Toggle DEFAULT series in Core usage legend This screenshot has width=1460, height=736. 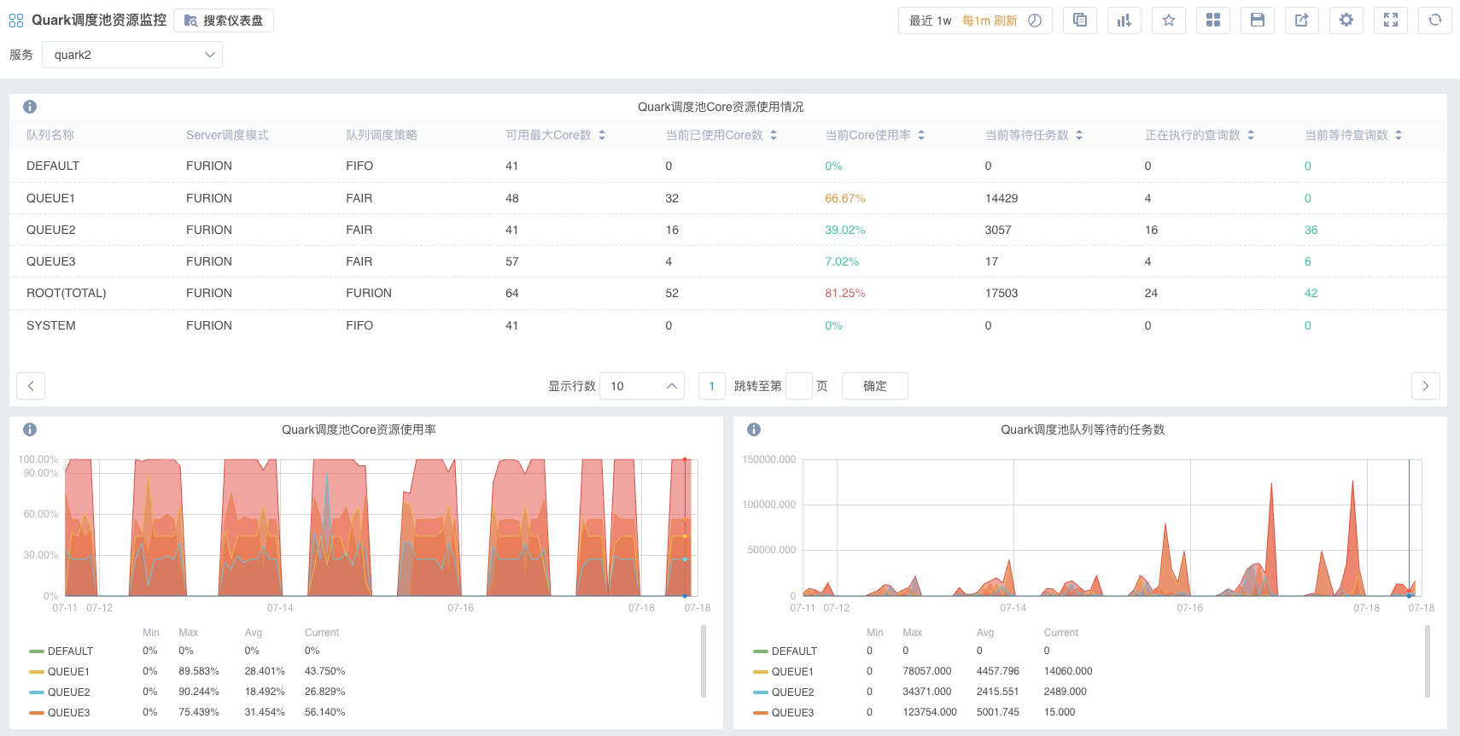(61, 651)
